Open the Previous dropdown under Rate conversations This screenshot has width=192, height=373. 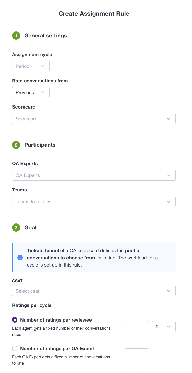click(x=31, y=92)
